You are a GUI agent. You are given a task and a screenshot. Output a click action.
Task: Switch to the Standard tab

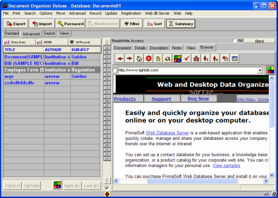pyautogui.click(x=12, y=33)
